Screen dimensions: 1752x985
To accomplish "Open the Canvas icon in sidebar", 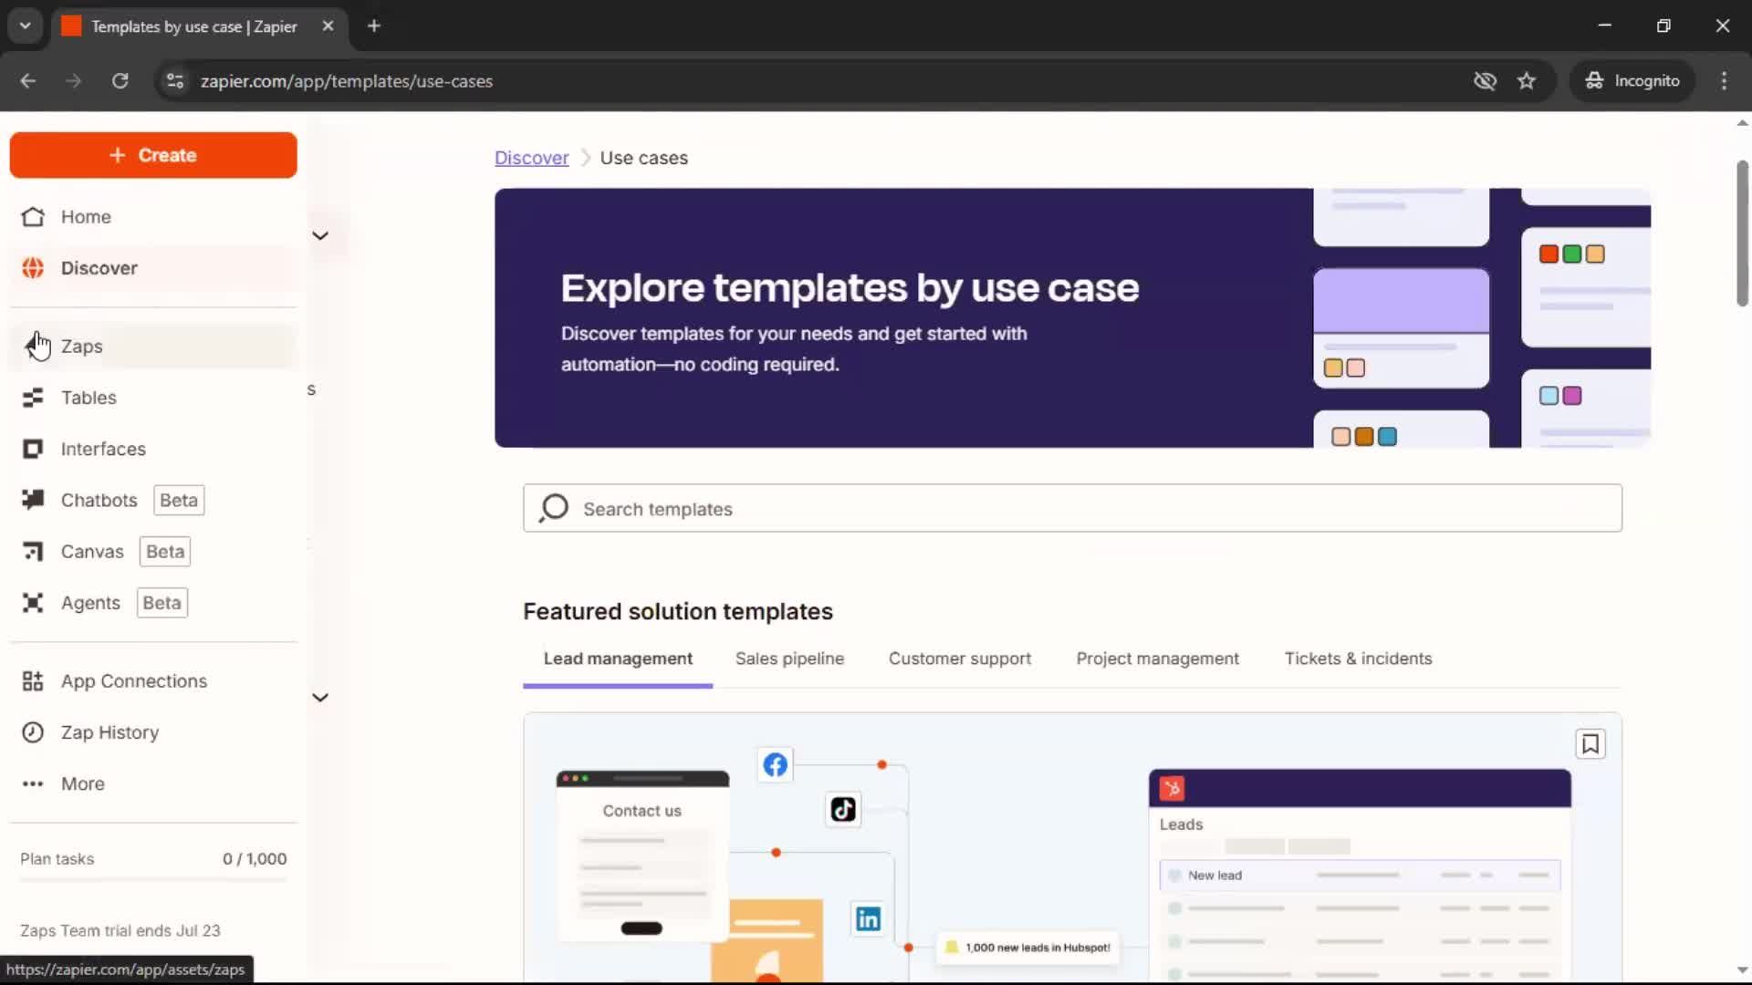I will click(33, 552).
